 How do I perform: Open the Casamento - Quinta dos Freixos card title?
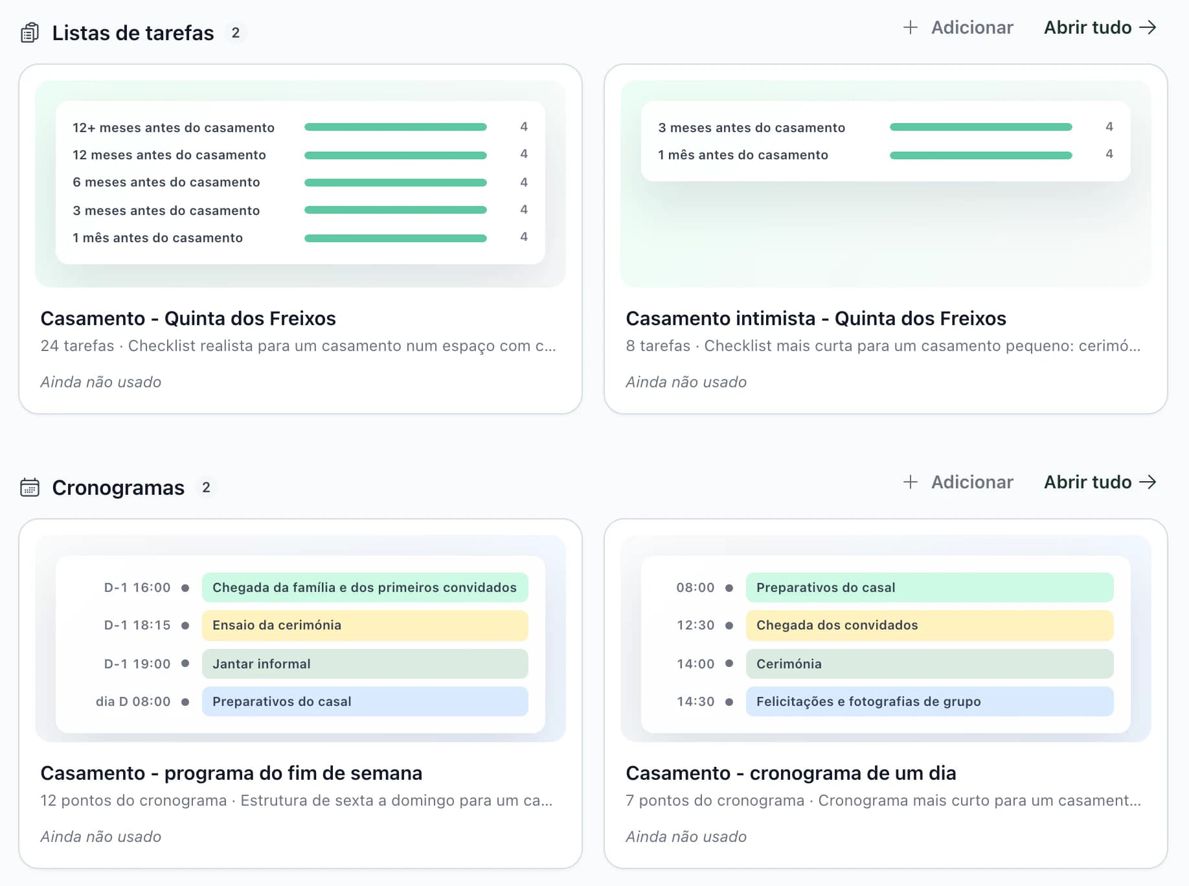pyautogui.click(x=188, y=318)
